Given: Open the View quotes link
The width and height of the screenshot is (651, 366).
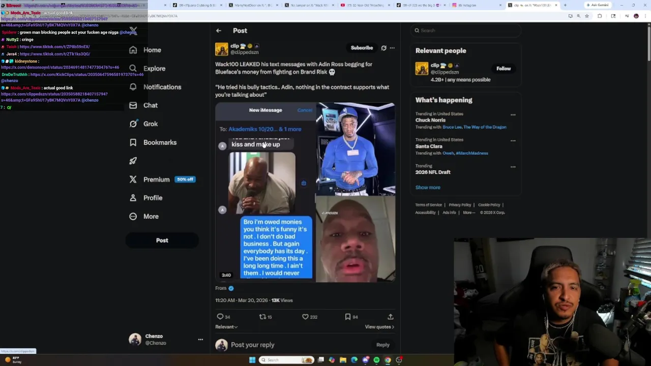Looking at the screenshot, I should point(379,327).
